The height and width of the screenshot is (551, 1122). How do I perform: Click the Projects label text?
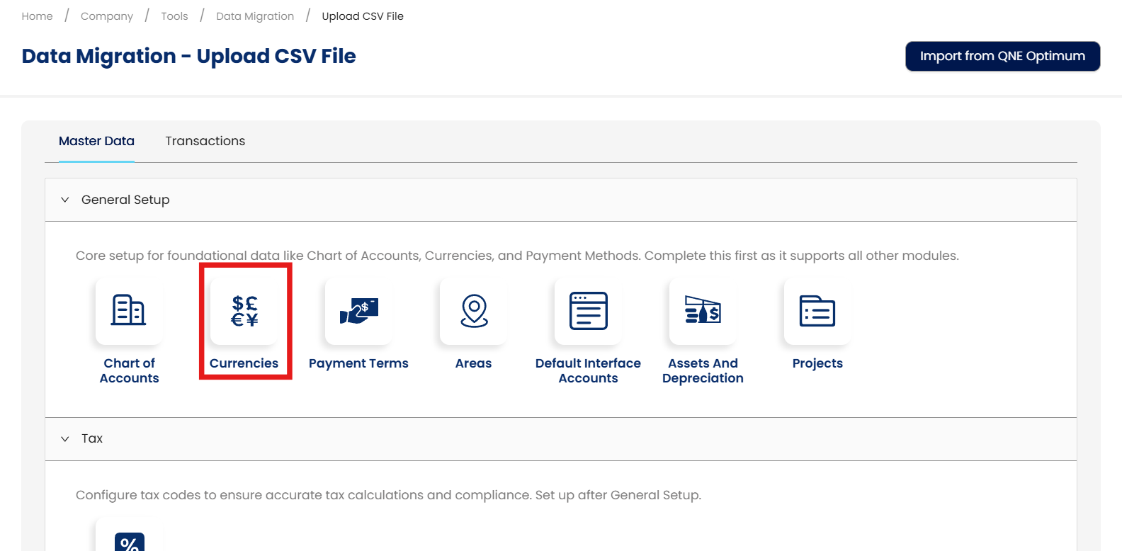pos(818,363)
